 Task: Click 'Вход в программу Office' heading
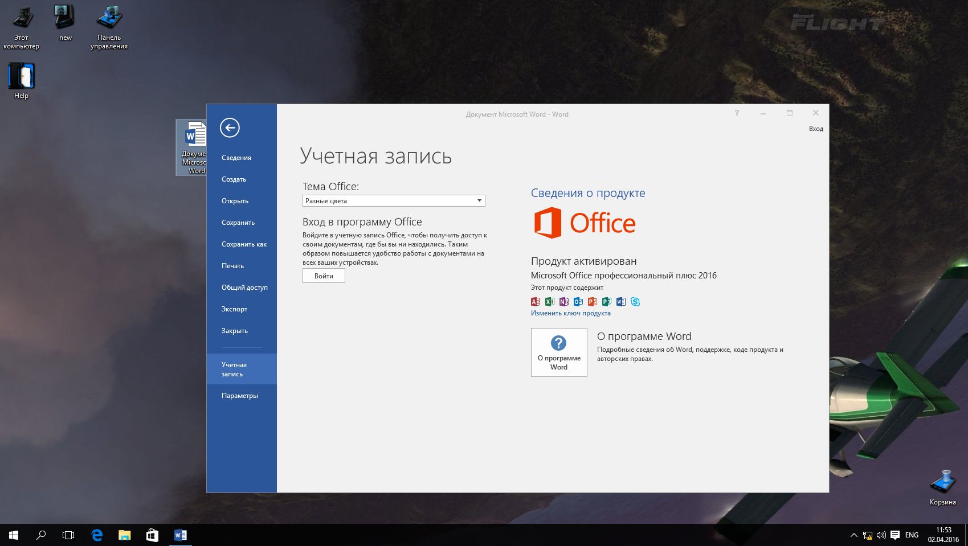tap(362, 222)
